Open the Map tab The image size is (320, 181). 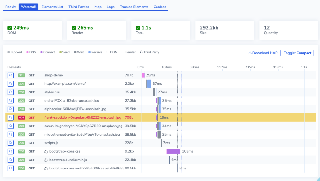pyautogui.click(x=98, y=7)
